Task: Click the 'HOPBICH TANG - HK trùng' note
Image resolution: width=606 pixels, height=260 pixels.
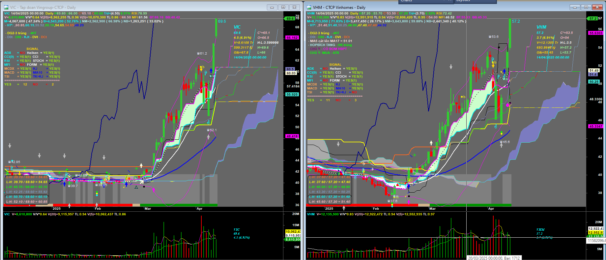Action: pos(330,45)
